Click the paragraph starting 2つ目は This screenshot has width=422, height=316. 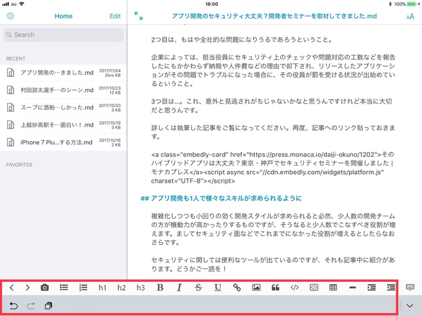tap(242, 40)
